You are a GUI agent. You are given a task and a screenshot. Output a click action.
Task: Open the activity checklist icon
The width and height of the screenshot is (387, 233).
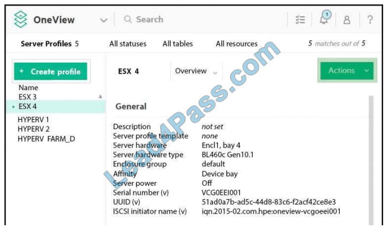coord(300,19)
